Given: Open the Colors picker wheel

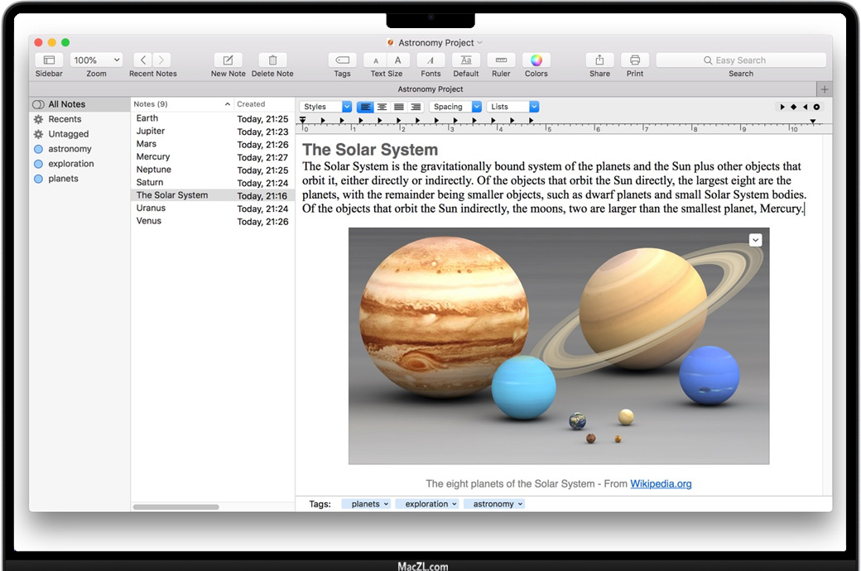Looking at the screenshot, I should coord(536,60).
